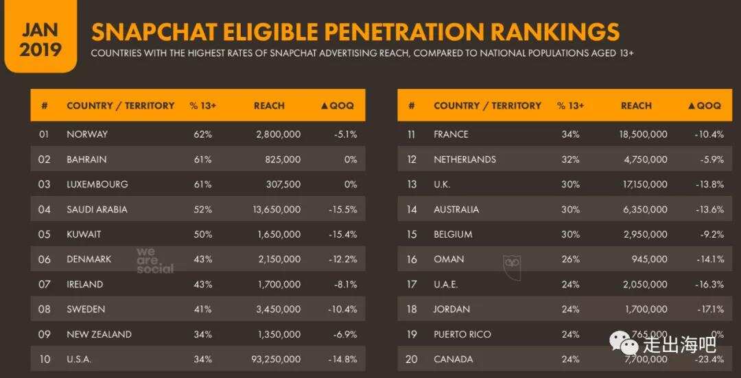The height and width of the screenshot is (378, 741).
Task: Select the Oman country name
Action: (x=449, y=260)
